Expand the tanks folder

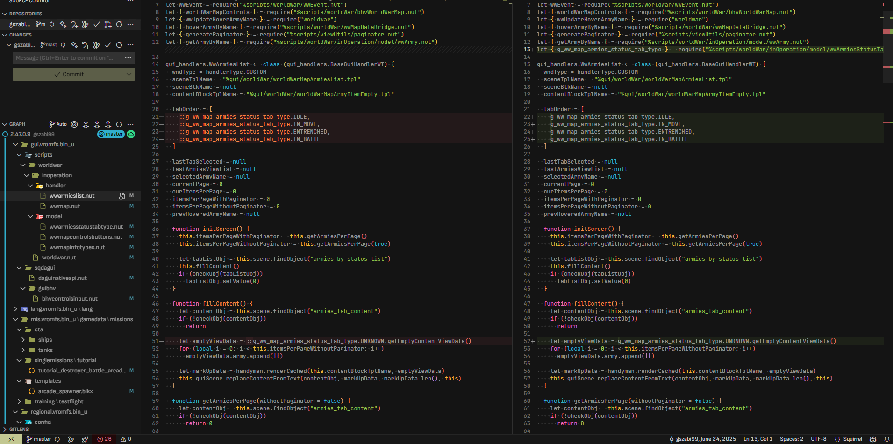click(x=23, y=350)
